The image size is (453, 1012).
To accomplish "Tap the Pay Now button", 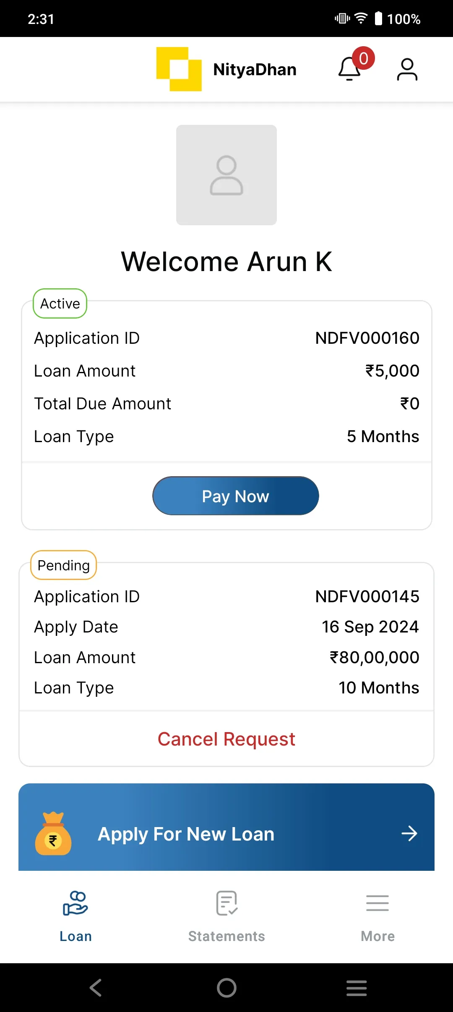I will (236, 496).
